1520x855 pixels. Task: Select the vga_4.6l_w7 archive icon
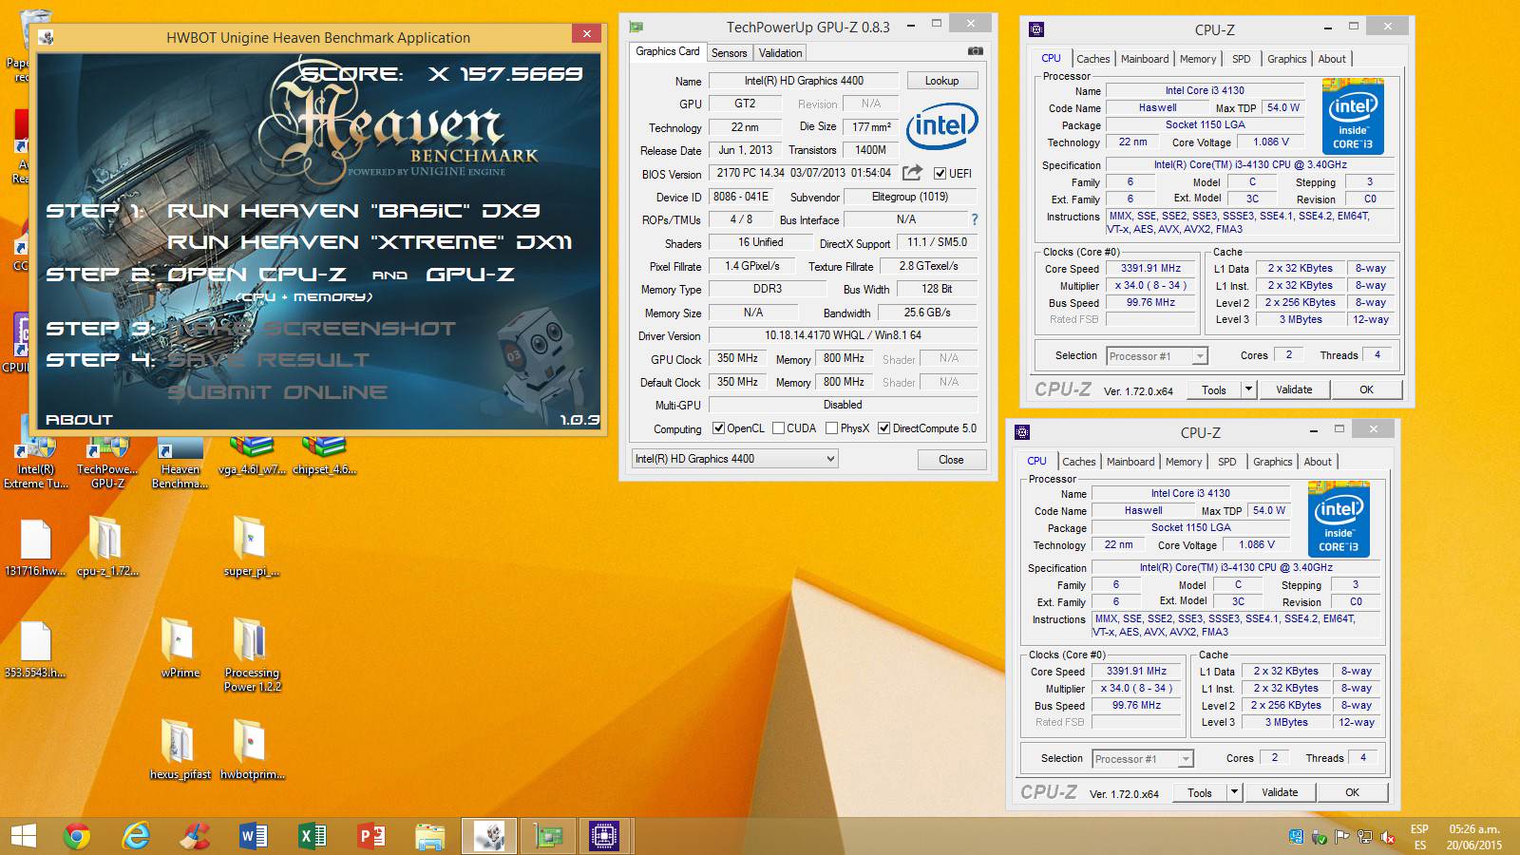[252, 456]
